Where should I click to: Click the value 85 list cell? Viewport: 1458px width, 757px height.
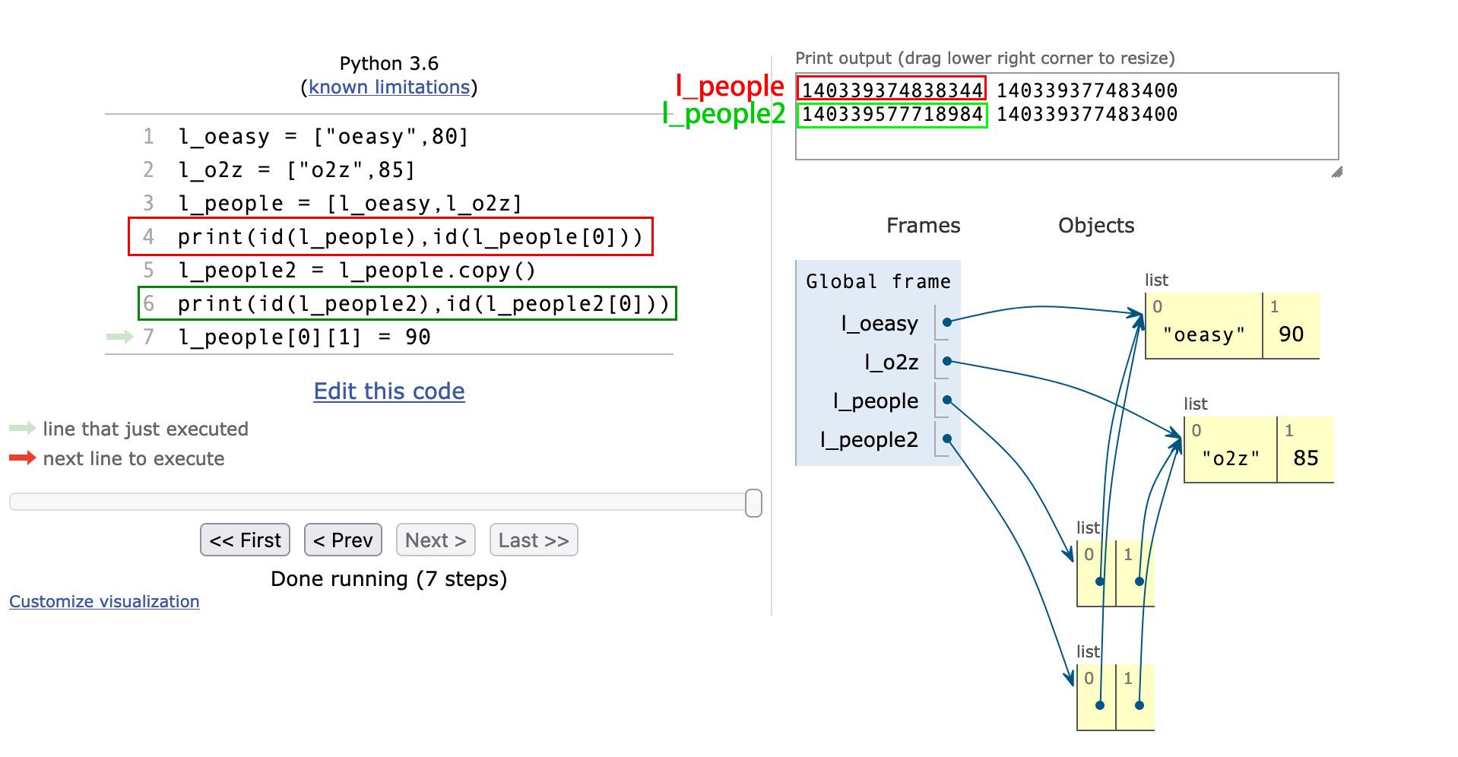tap(1305, 450)
